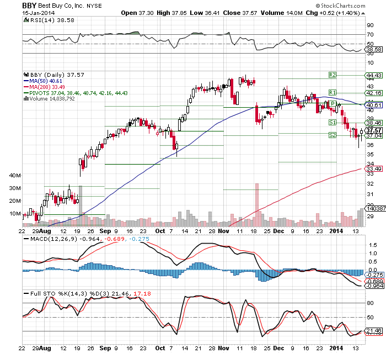Select the S1 support marker
This screenshot has height=353, width=386.
[x=333, y=122]
